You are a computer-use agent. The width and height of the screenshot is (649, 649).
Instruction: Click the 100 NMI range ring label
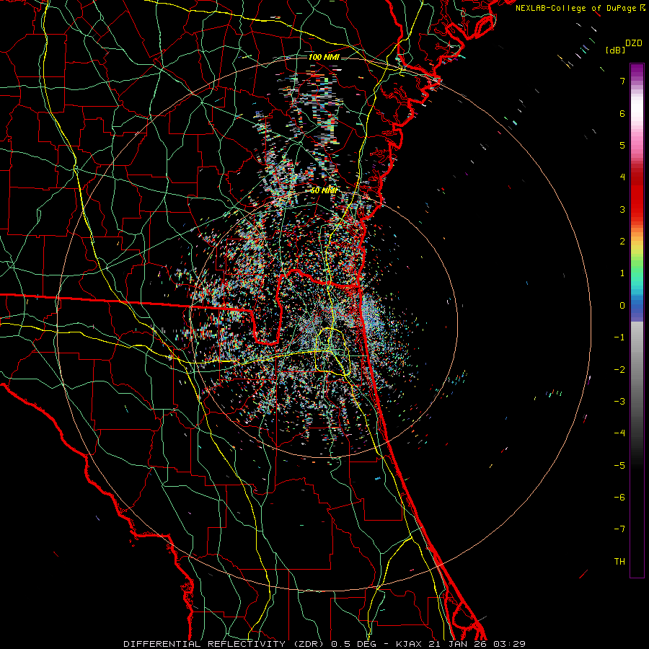[x=324, y=57]
